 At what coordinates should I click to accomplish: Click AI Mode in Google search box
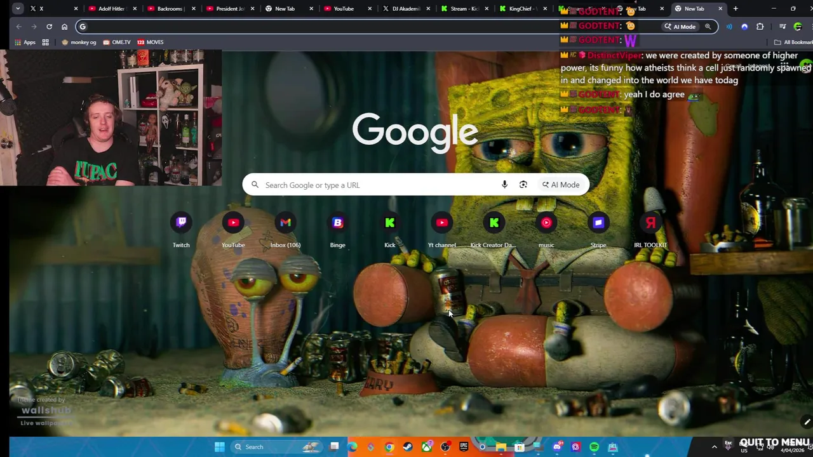(x=561, y=185)
